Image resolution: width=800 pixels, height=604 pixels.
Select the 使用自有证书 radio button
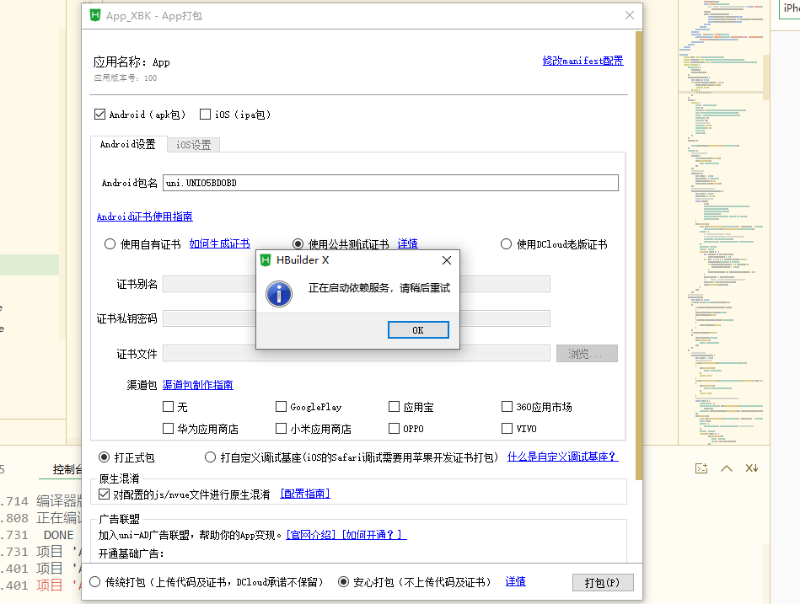(110, 244)
